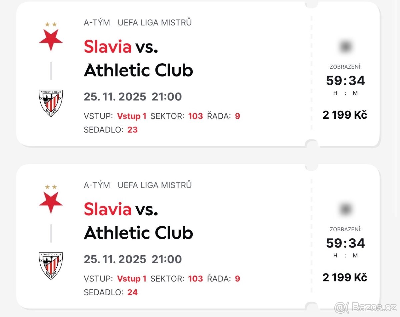Screen dimensions: 400x317
Task: Click the Athletic Club crest on the bottom ticket
Action: (x=51, y=265)
